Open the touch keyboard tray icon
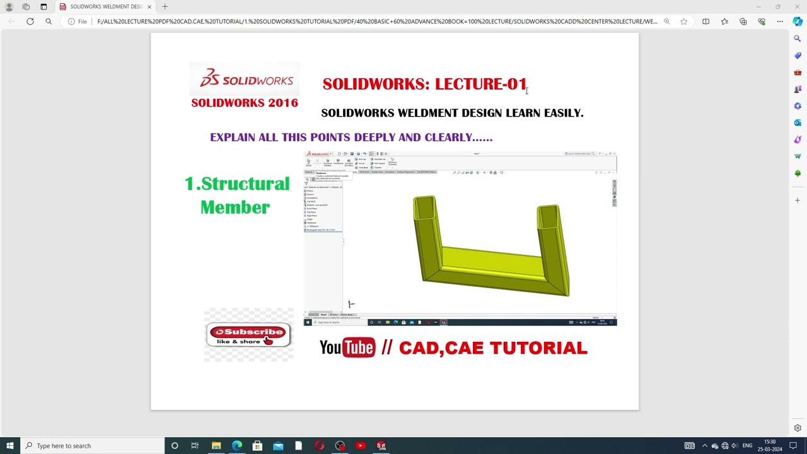This screenshot has width=807, height=454. click(x=690, y=446)
